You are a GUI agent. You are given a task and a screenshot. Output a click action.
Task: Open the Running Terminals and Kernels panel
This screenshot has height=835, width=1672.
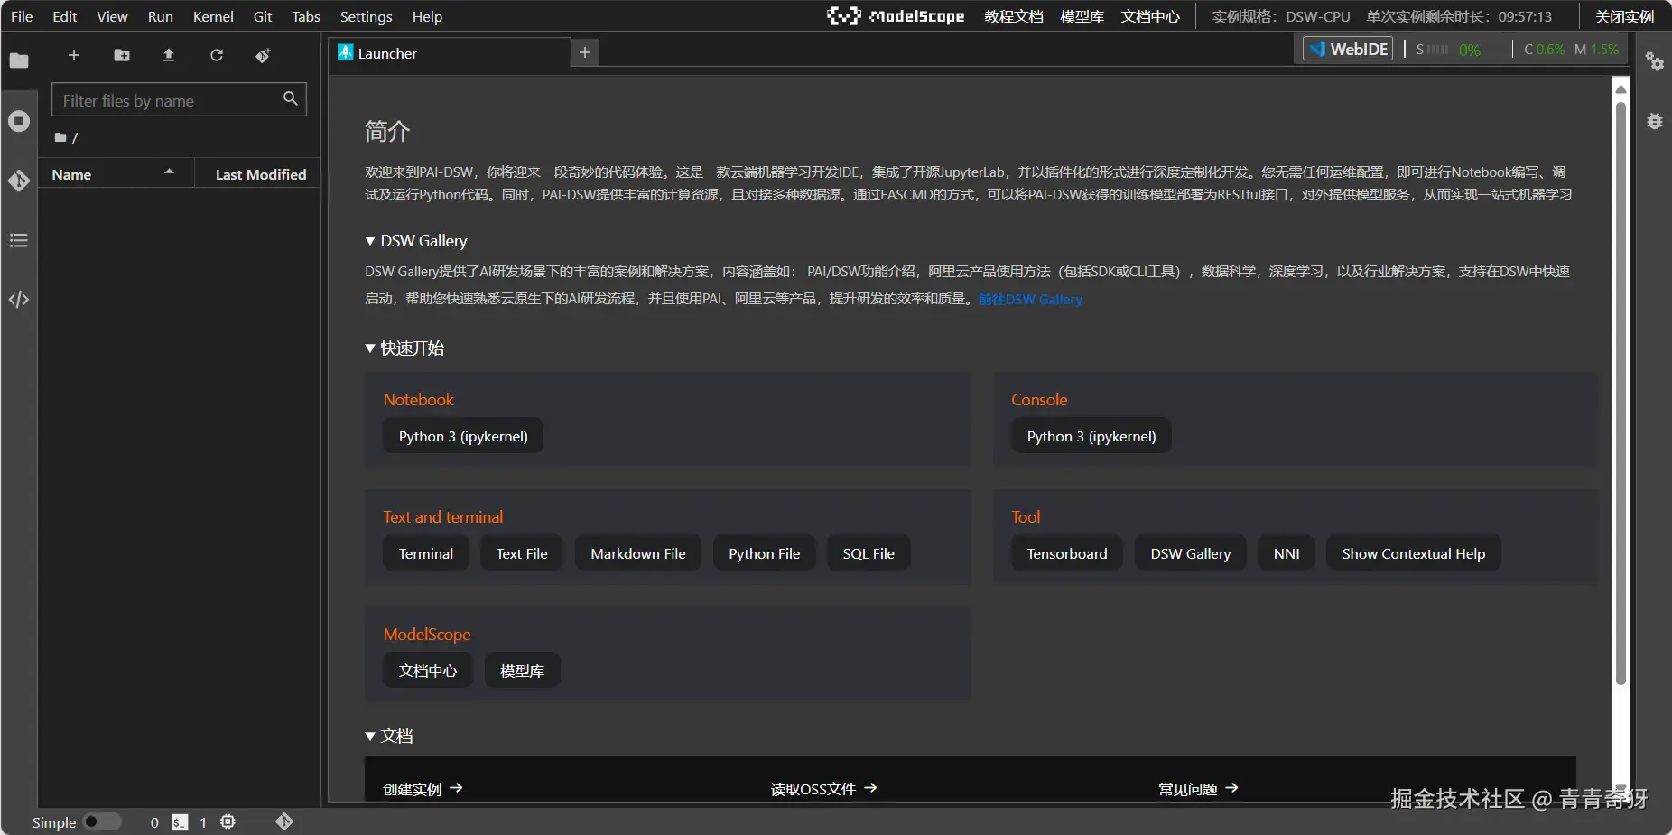pos(19,121)
